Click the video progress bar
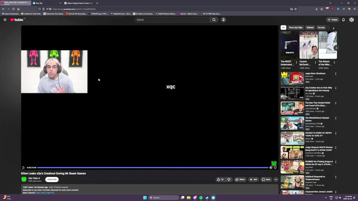 click(153, 167)
